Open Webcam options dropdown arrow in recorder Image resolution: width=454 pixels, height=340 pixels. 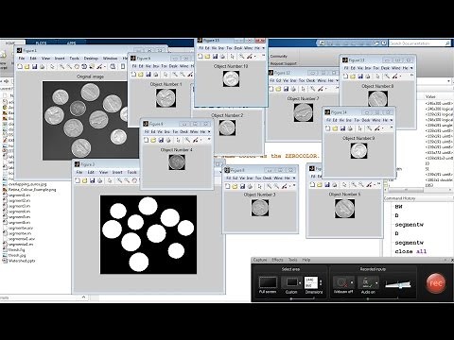(x=352, y=282)
